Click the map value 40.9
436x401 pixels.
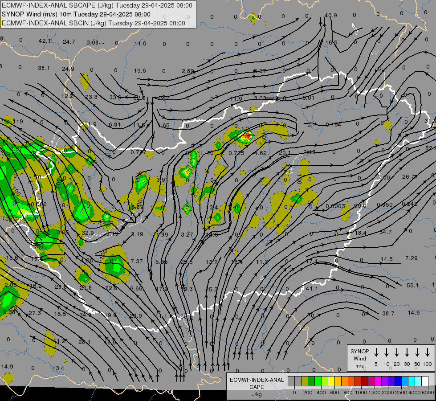click(330, 16)
